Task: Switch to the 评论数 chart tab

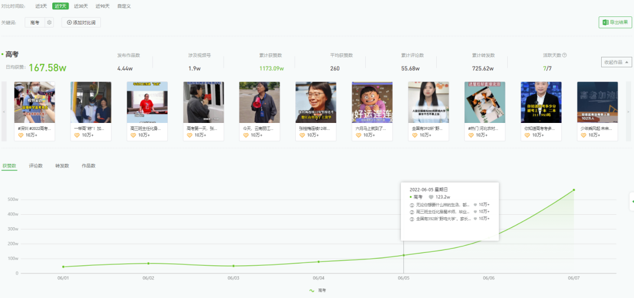Action: coord(36,166)
